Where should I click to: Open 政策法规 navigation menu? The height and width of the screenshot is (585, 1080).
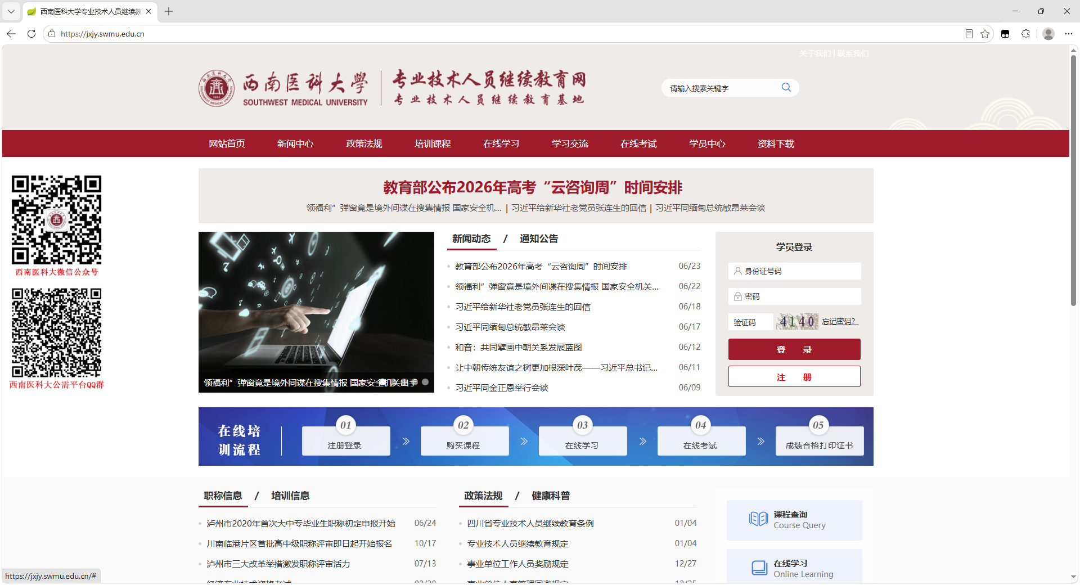coord(364,143)
